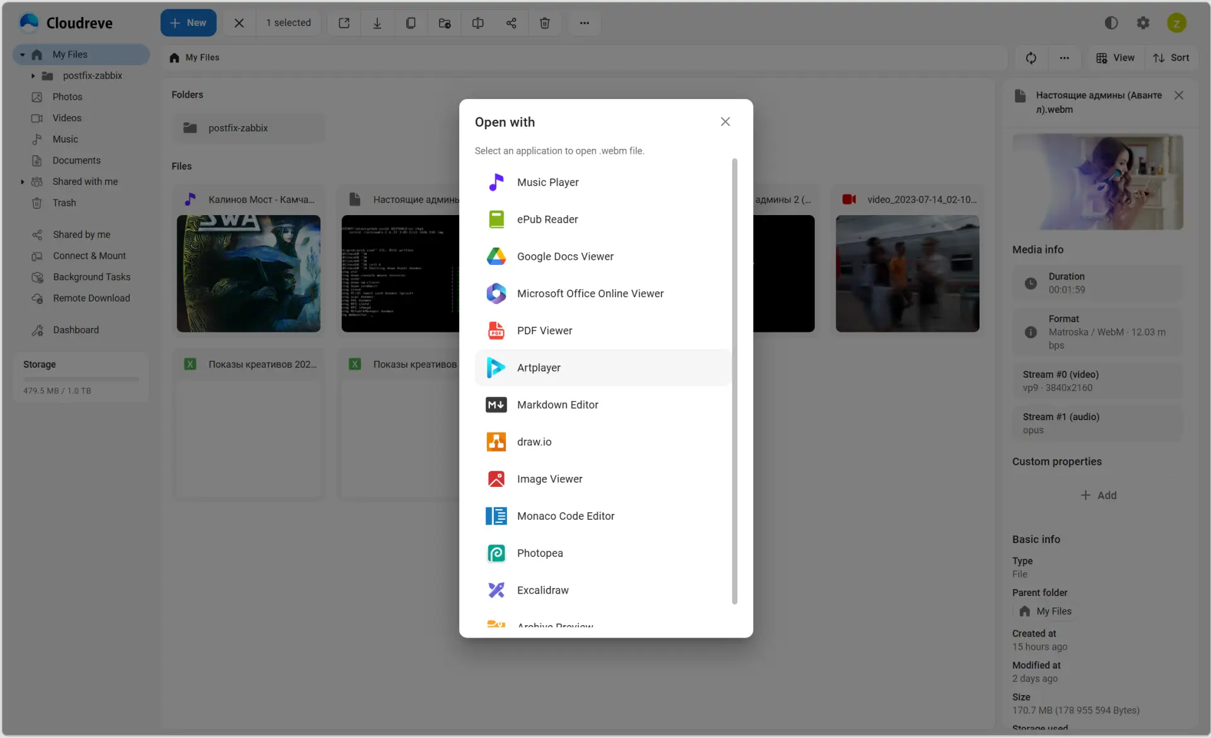This screenshot has height=738, width=1211.
Task: Clear the current file selection
Action: tap(239, 23)
